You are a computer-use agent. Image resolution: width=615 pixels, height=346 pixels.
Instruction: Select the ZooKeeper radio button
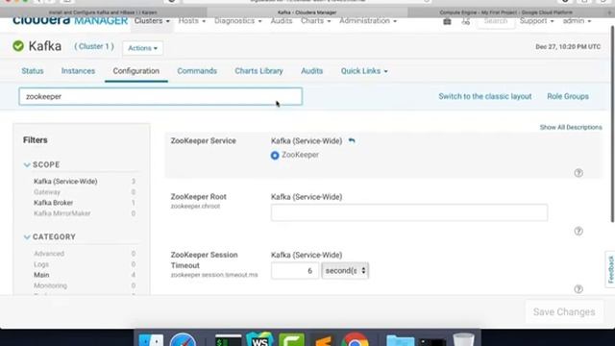point(275,156)
